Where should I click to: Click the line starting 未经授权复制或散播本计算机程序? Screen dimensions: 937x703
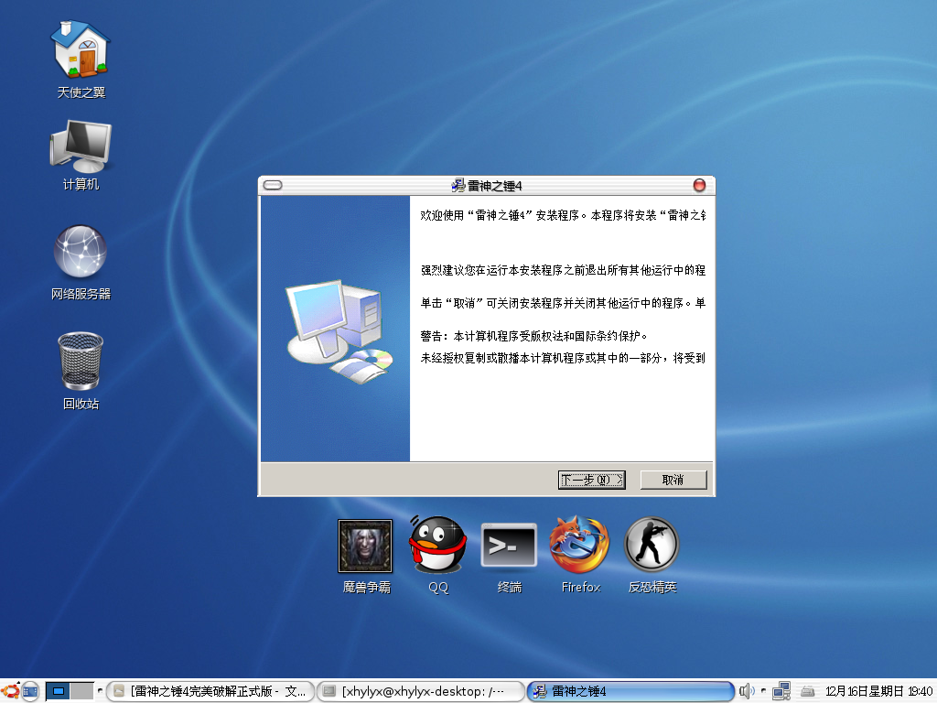(563, 358)
